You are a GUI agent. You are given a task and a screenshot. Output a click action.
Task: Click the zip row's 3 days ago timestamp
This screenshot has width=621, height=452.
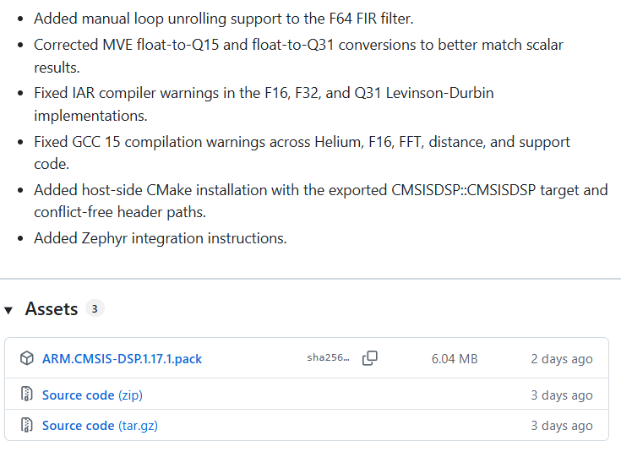coord(562,395)
